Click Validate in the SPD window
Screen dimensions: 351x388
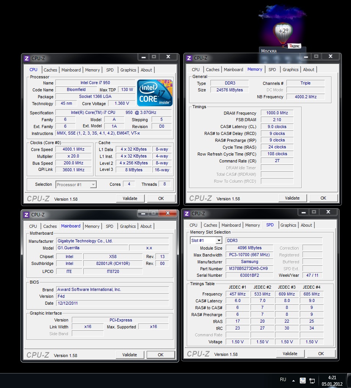(290, 354)
